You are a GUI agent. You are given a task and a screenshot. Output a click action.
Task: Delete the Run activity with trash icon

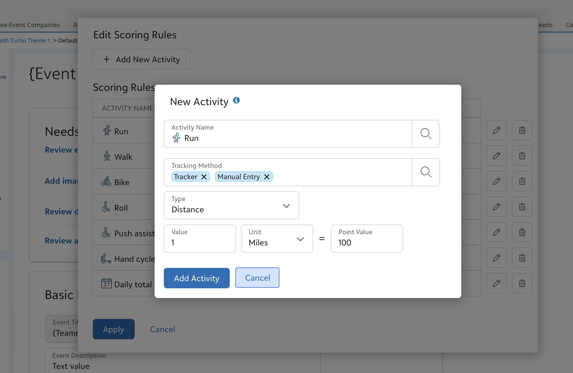(x=522, y=130)
